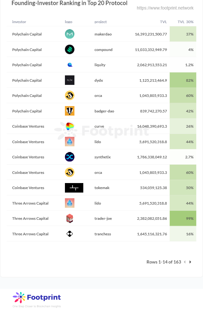Viewport: 203px width, 311px height.
Task: Click the Compound logo icon
Action: pos(70,50)
